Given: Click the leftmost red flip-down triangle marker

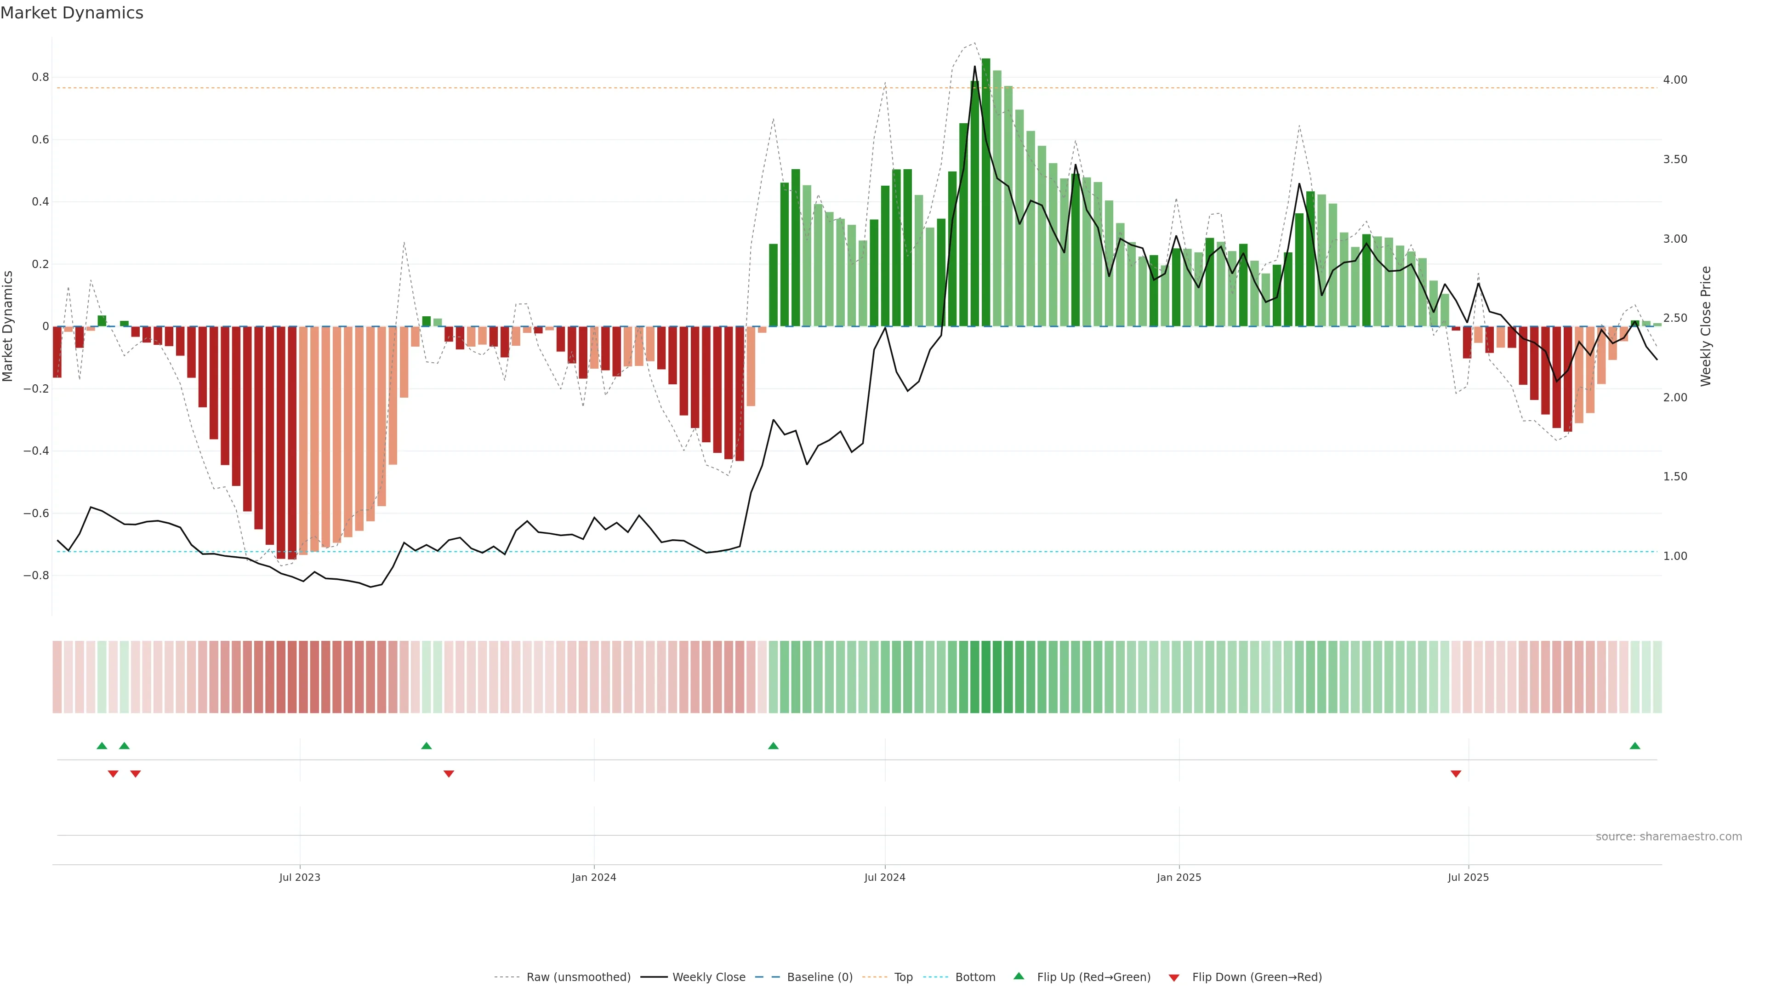Looking at the screenshot, I should click(x=113, y=774).
